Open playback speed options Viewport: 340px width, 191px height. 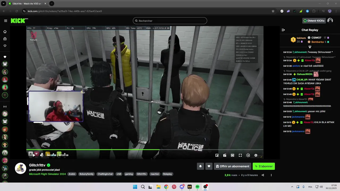[x=248, y=155]
